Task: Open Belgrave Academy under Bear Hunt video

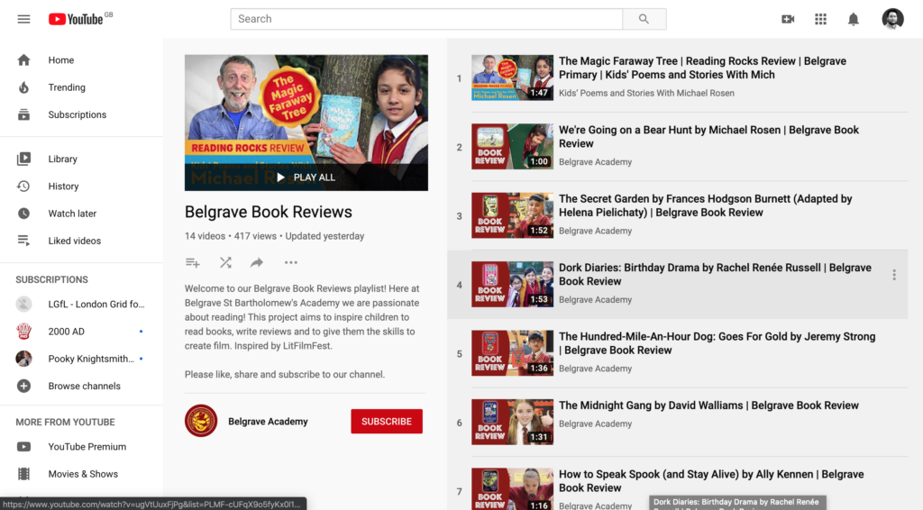Action: 595,162
